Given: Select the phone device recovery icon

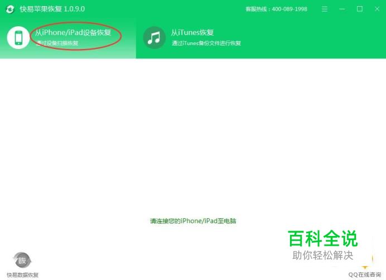Looking at the screenshot, I should click(x=18, y=38).
